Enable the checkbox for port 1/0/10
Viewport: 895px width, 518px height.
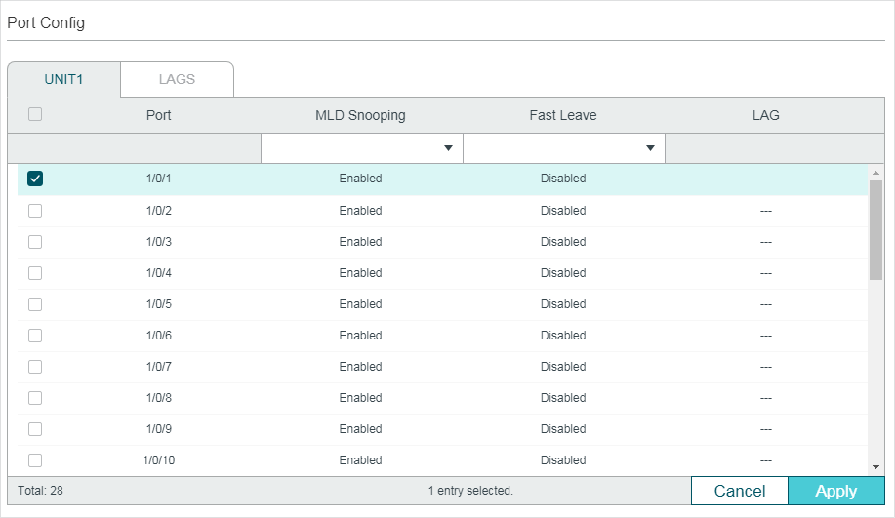35,460
